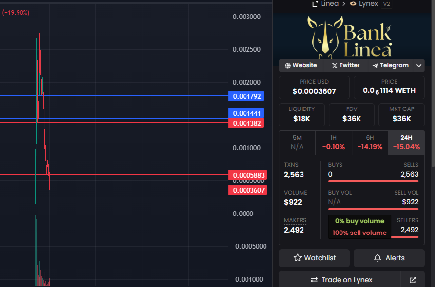Click the SELLERS count 2,492
This screenshot has height=287, width=435.
point(409,230)
